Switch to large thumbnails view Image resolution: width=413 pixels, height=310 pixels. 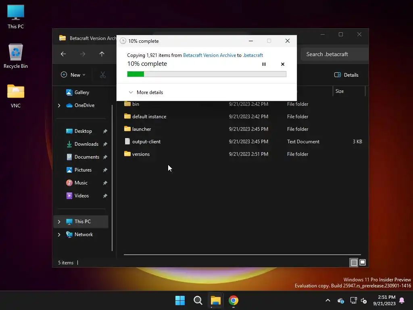click(x=363, y=262)
